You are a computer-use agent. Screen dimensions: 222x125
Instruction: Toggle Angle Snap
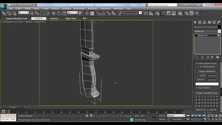pyautogui.click(x=103, y=13)
